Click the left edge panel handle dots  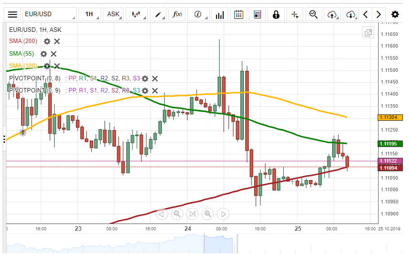tap(4, 139)
